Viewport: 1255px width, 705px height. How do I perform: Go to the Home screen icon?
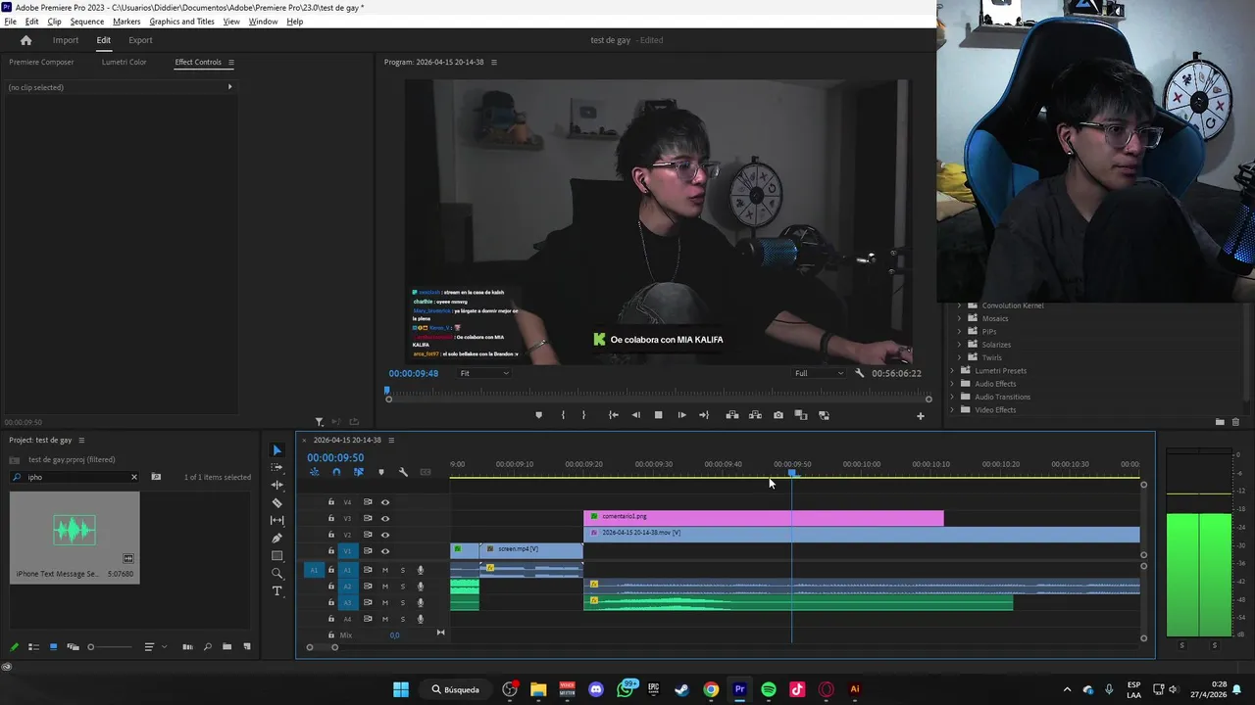(x=26, y=40)
